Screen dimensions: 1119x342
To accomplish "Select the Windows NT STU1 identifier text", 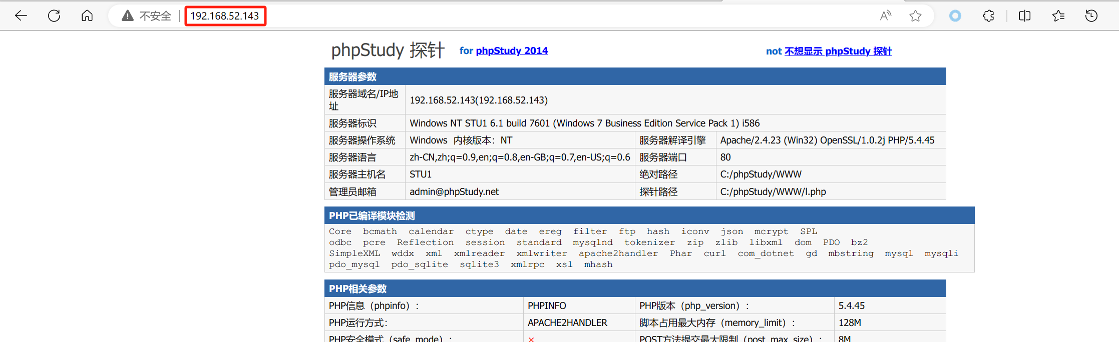I will tap(585, 123).
